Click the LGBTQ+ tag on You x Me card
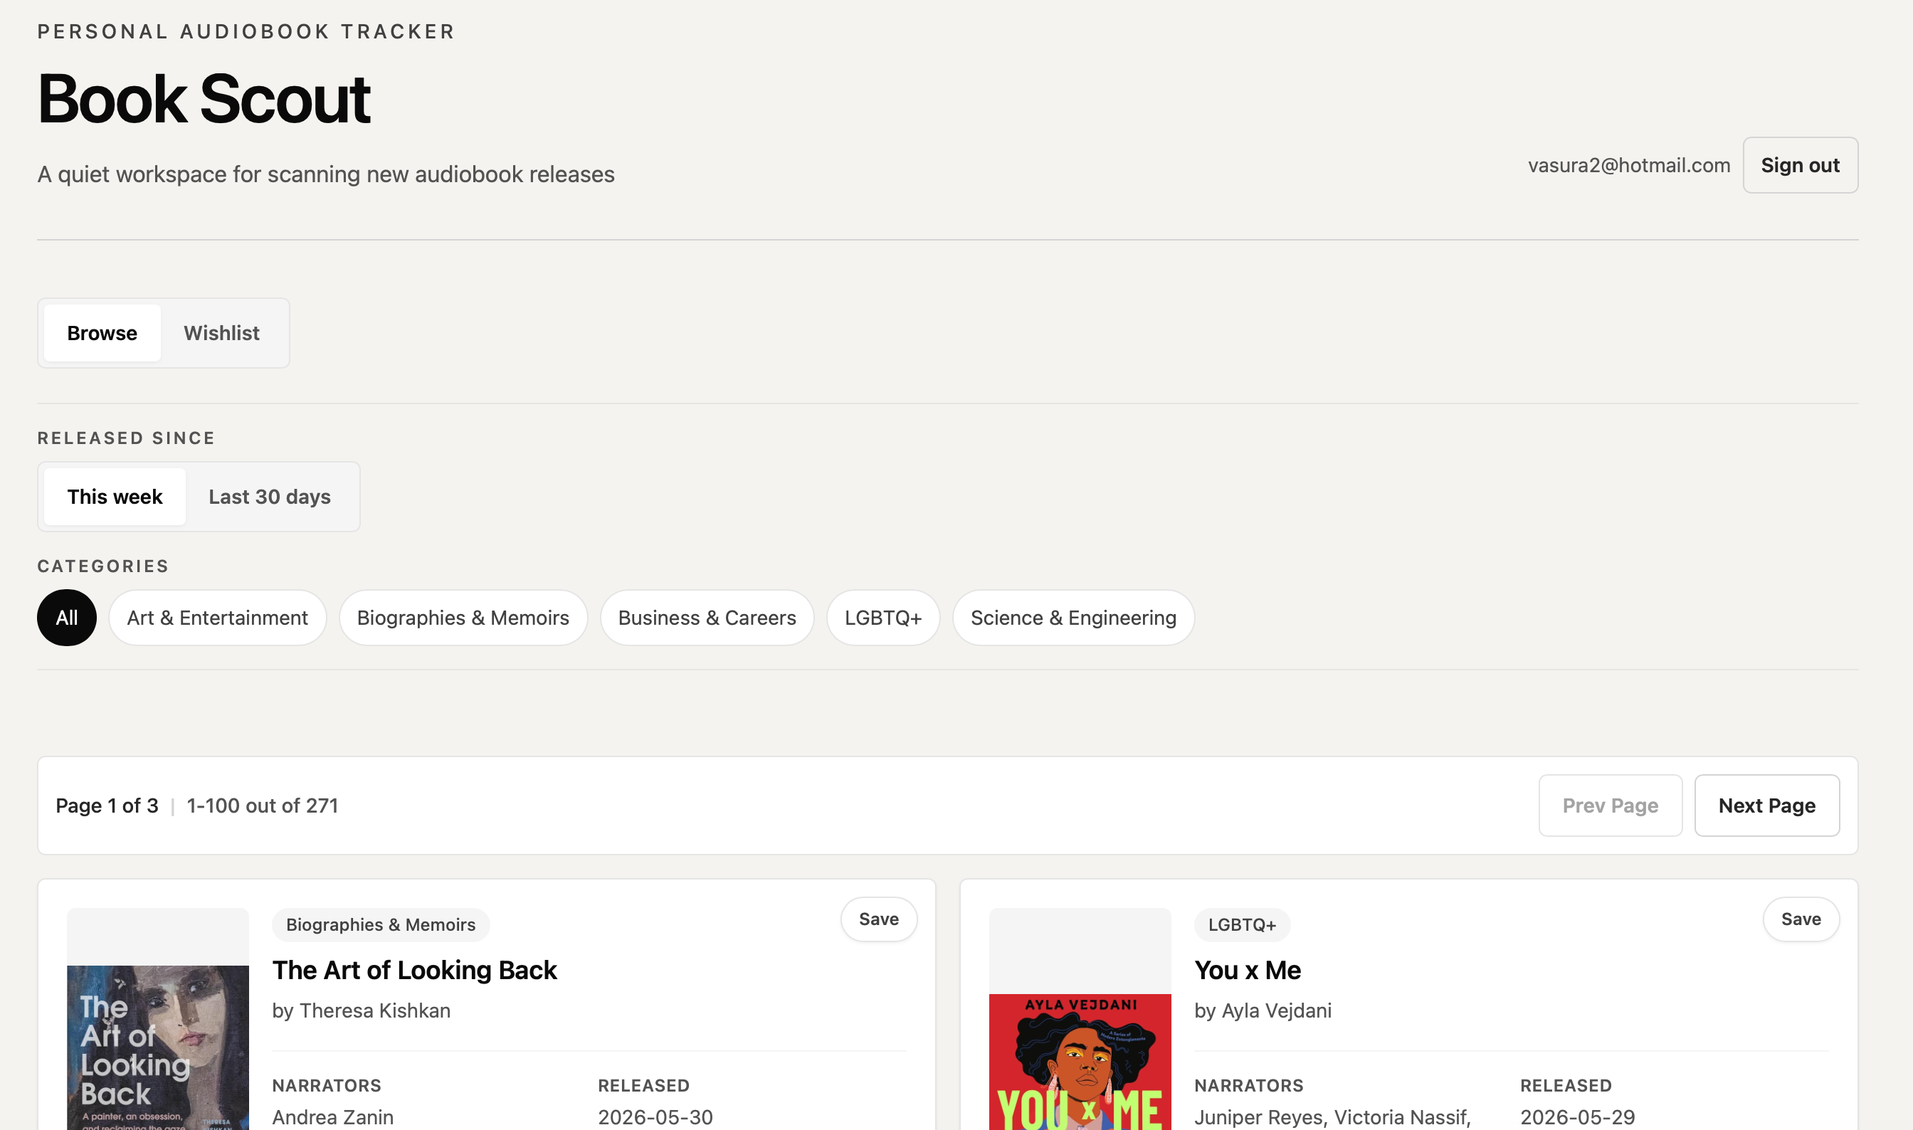The height and width of the screenshot is (1130, 1913). 1242,924
